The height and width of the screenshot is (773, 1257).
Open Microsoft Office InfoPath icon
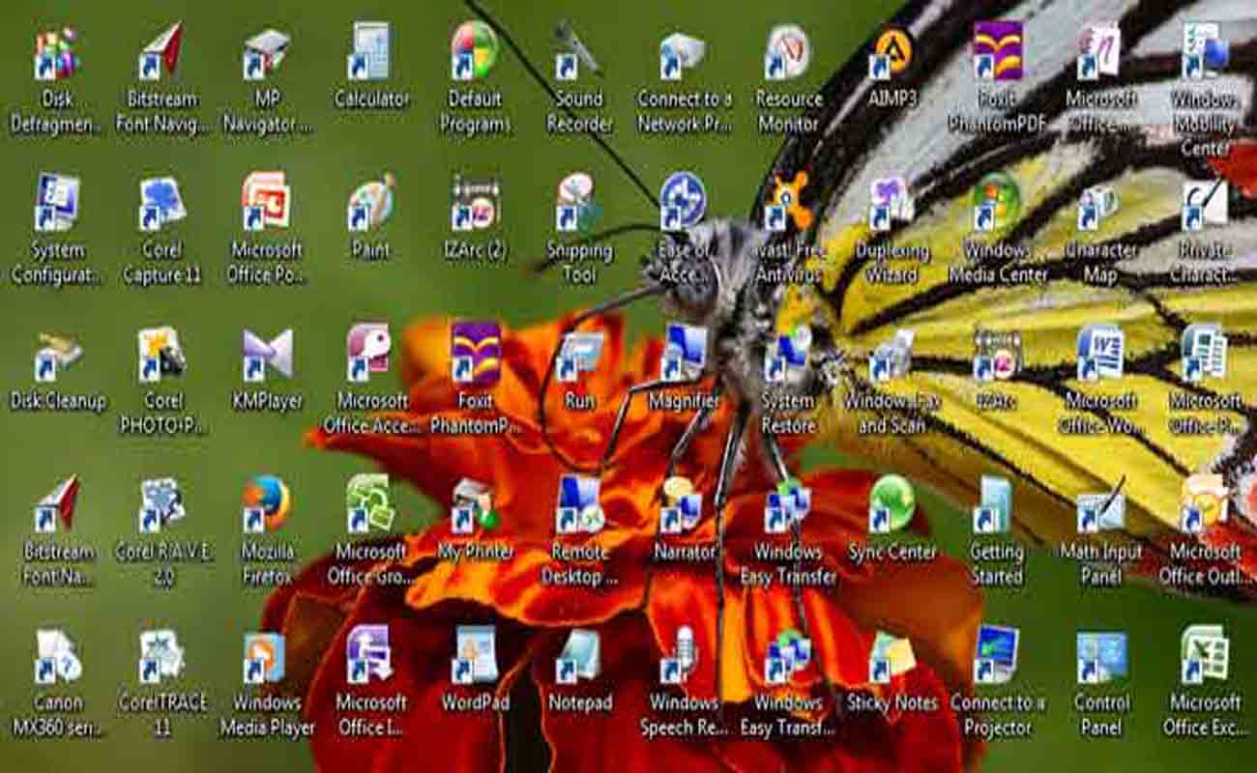(370, 655)
